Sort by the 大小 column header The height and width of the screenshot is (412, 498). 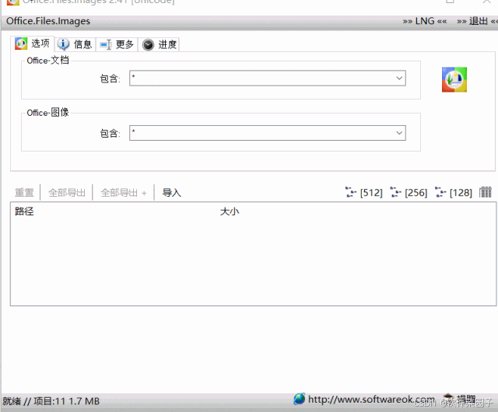click(x=230, y=211)
